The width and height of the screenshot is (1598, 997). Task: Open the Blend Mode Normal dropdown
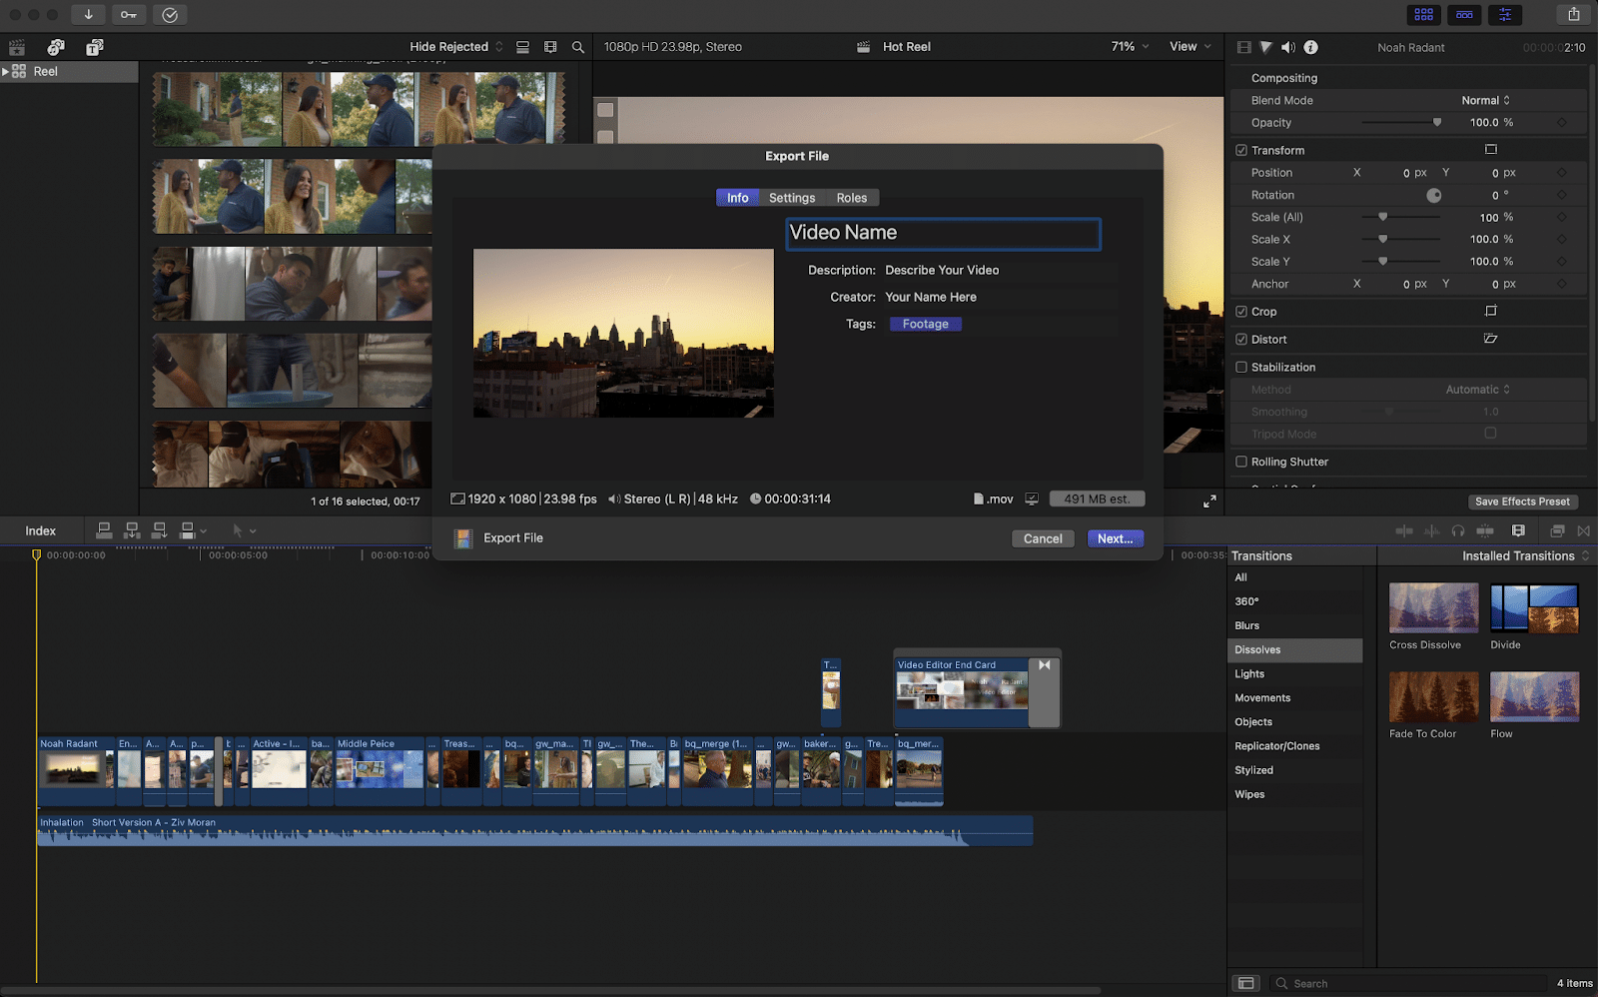point(1485,100)
